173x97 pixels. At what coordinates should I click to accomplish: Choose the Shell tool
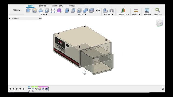(79, 11)
